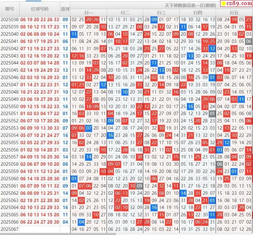Screen dimensions: 253x235
Task: Click blue-highlighted 11 under 行一 in row 2025040
Action: pos(74,34)
